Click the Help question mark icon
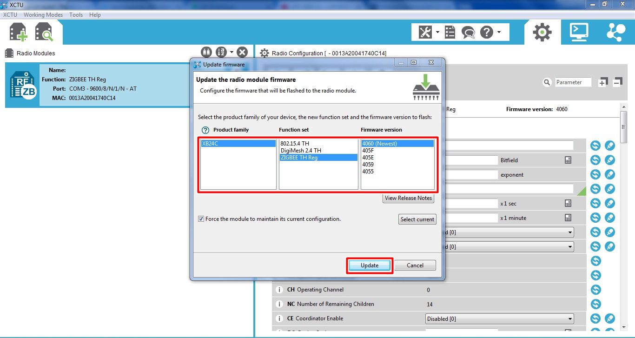The image size is (635, 338). pyautogui.click(x=486, y=32)
